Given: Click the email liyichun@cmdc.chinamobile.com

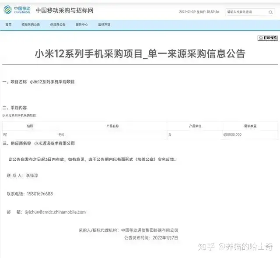Looking at the screenshot, I should point(55,212).
